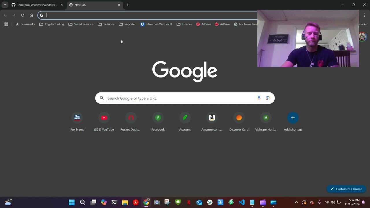This screenshot has height=208, width=370.
Task: Close the New Tab tab
Action: 119,5
